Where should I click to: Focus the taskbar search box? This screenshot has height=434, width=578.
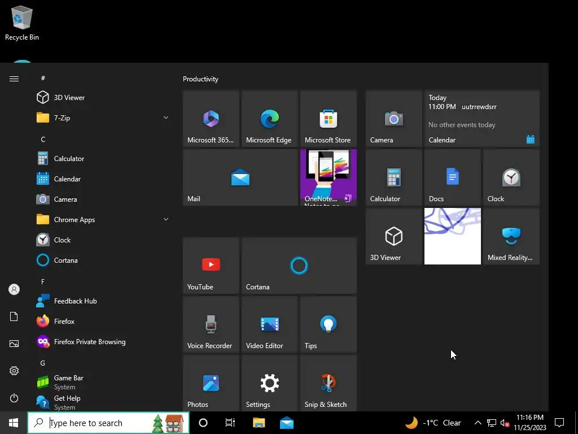pyautogui.click(x=108, y=423)
